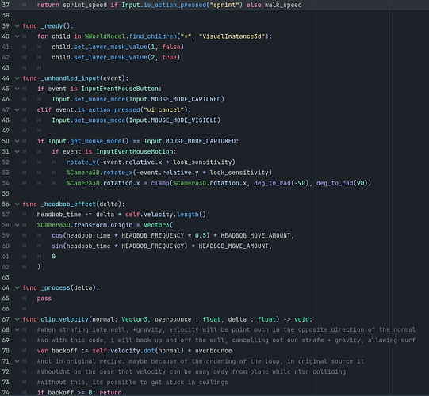Fold the comment block at line 68
This screenshot has height=396, width=429.
click(x=17, y=329)
